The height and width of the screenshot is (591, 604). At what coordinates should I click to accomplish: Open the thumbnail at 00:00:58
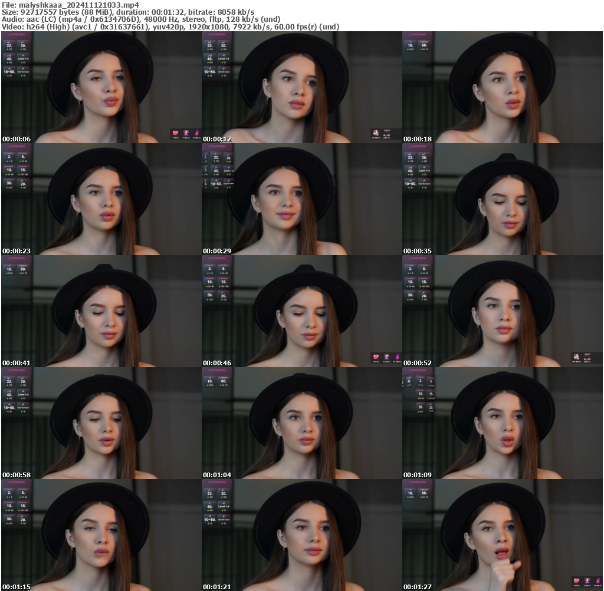tap(101, 423)
